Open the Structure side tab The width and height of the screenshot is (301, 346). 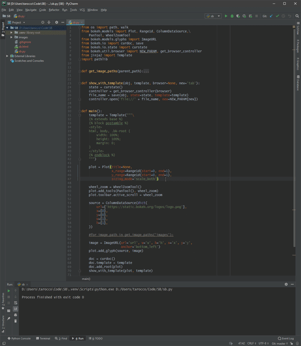click(x=3, y=324)
